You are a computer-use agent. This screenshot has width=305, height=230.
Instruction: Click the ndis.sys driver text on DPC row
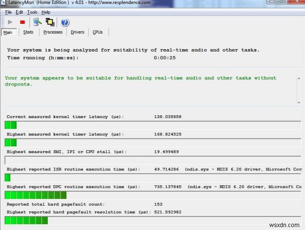pyautogui.click(x=245, y=187)
